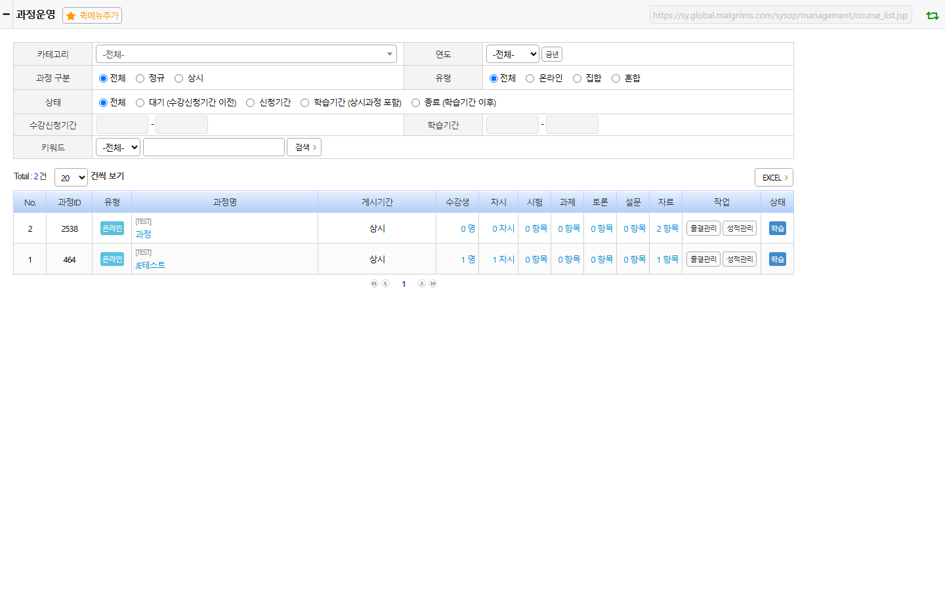This screenshot has height=591, width=945.
Task: Add page via 퀵메뉴추가 star button
Action: pyautogui.click(x=92, y=15)
